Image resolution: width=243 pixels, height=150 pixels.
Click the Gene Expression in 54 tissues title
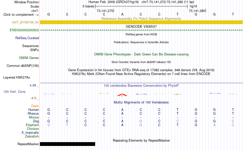(x=141, y=70)
